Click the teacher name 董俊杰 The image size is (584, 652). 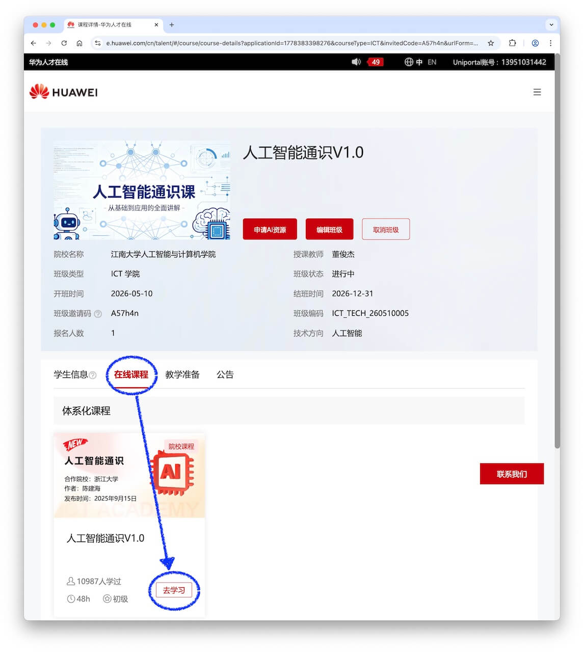343,254
